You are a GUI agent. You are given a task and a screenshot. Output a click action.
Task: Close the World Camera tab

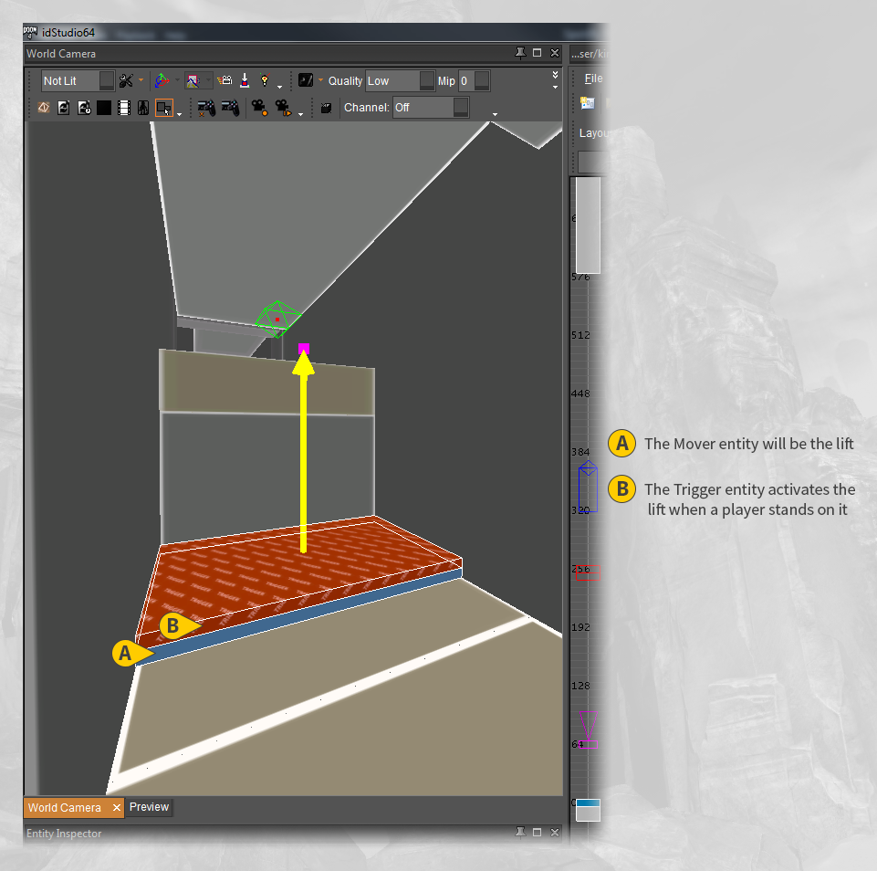click(x=116, y=808)
